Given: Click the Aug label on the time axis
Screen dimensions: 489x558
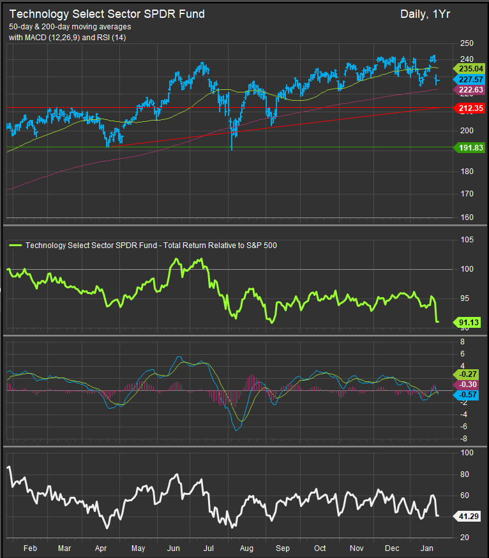Looking at the screenshot, I should click(246, 548).
